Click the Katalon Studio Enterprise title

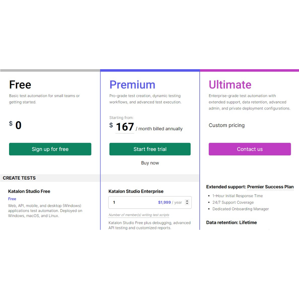point(136,192)
